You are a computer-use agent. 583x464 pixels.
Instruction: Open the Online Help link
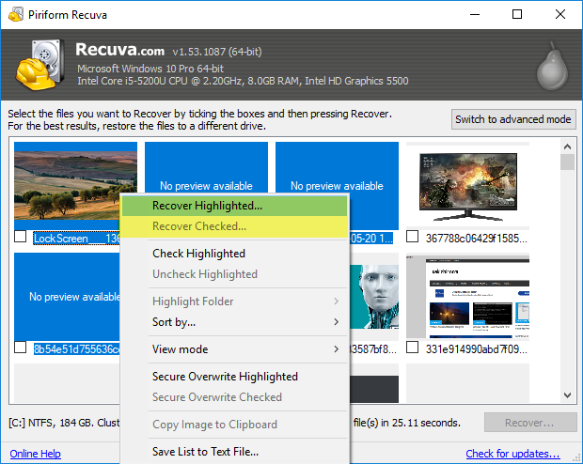pyautogui.click(x=36, y=454)
